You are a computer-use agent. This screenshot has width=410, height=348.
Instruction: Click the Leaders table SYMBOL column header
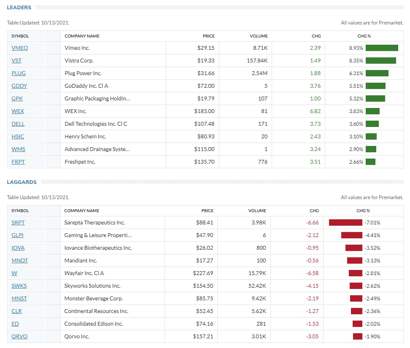pyautogui.click(x=20, y=36)
